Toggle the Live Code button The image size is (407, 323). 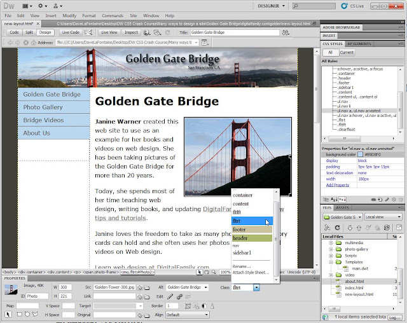pyautogui.click(x=71, y=32)
